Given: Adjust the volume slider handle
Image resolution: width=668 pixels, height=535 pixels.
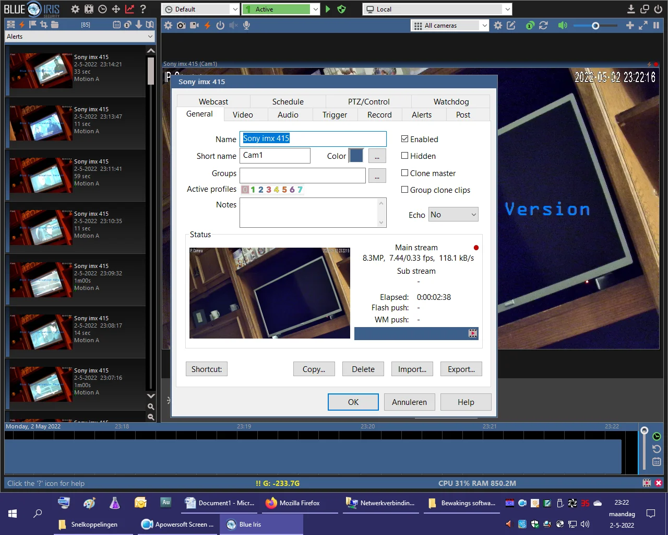Looking at the screenshot, I should [x=595, y=25].
